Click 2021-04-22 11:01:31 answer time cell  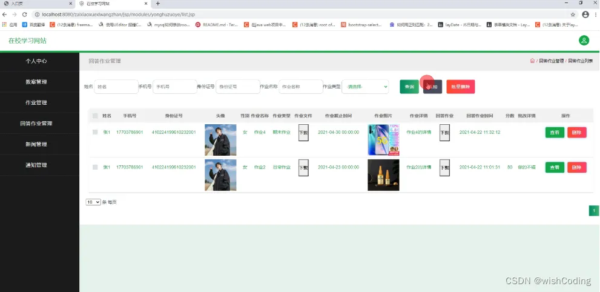click(x=480, y=167)
